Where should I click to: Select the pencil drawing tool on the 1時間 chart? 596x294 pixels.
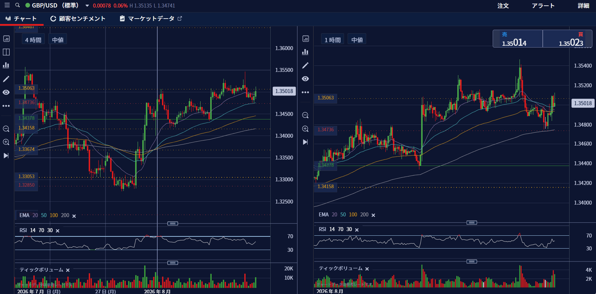pyautogui.click(x=305, y=65)
